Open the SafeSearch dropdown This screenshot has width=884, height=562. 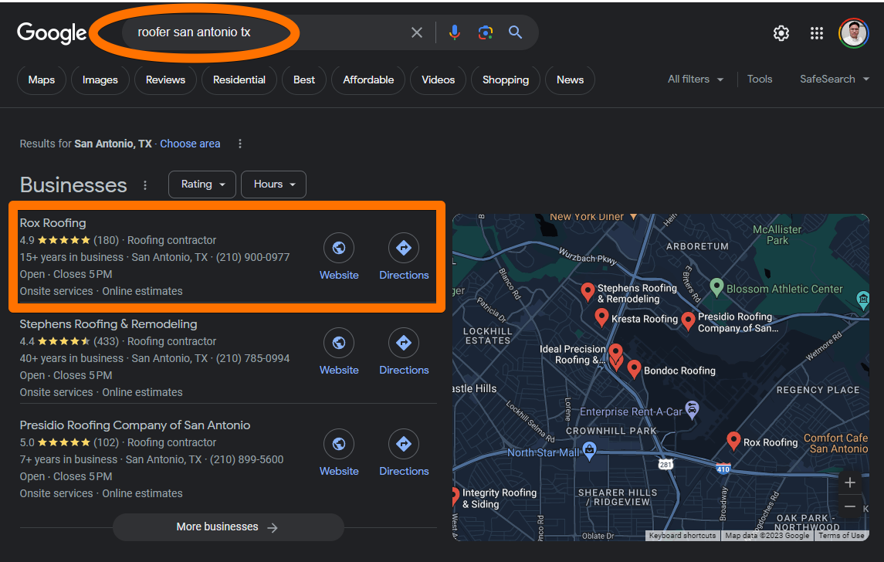[835, 80]
